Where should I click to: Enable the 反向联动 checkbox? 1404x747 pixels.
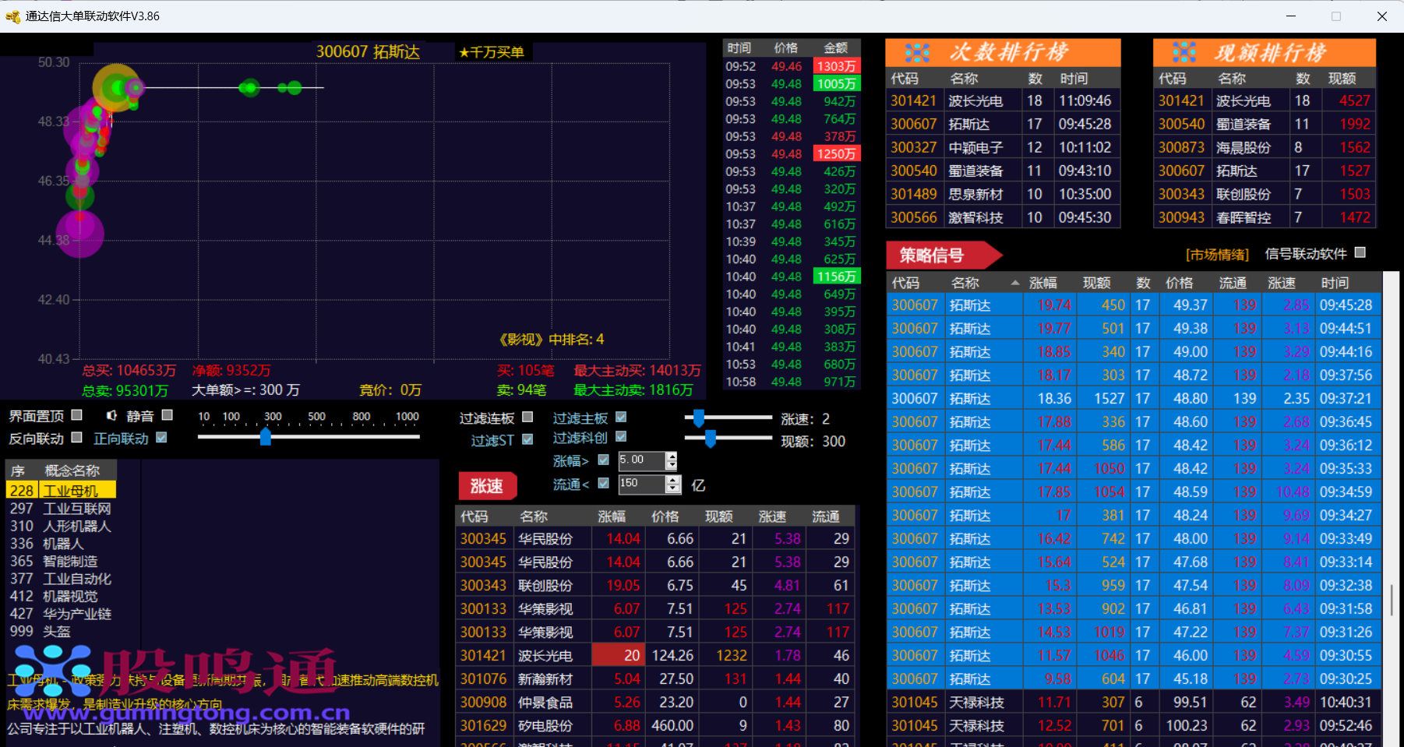pyautogui.click(x=76, y=438)
